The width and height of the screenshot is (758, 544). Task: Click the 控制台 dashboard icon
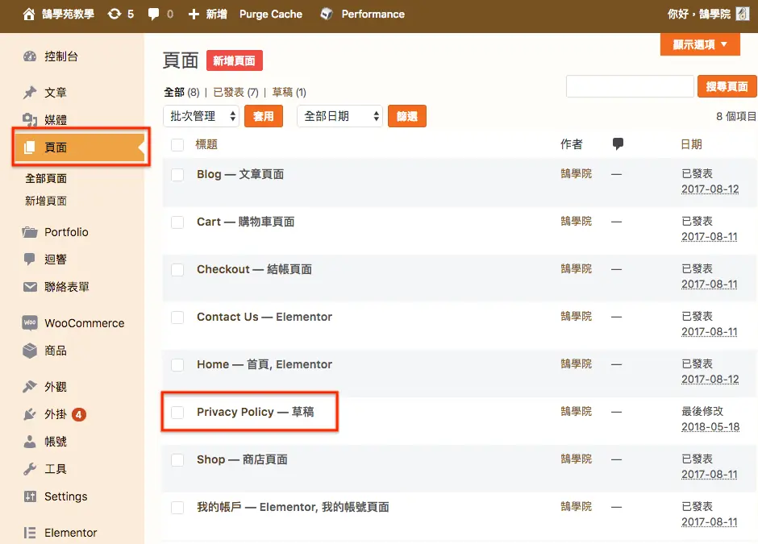point(30,56)
